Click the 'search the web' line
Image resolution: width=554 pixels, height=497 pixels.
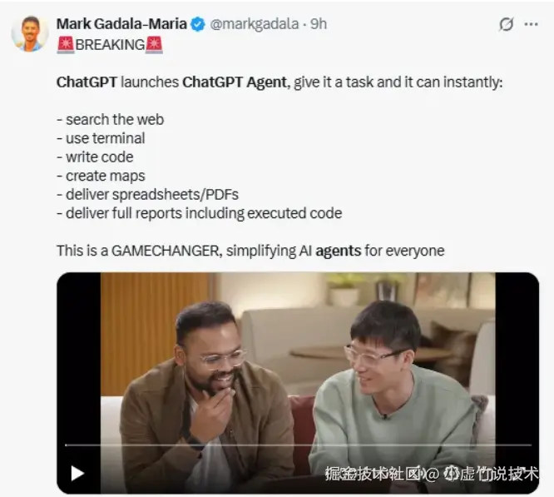pyautogui.click(x=111, y=120)
